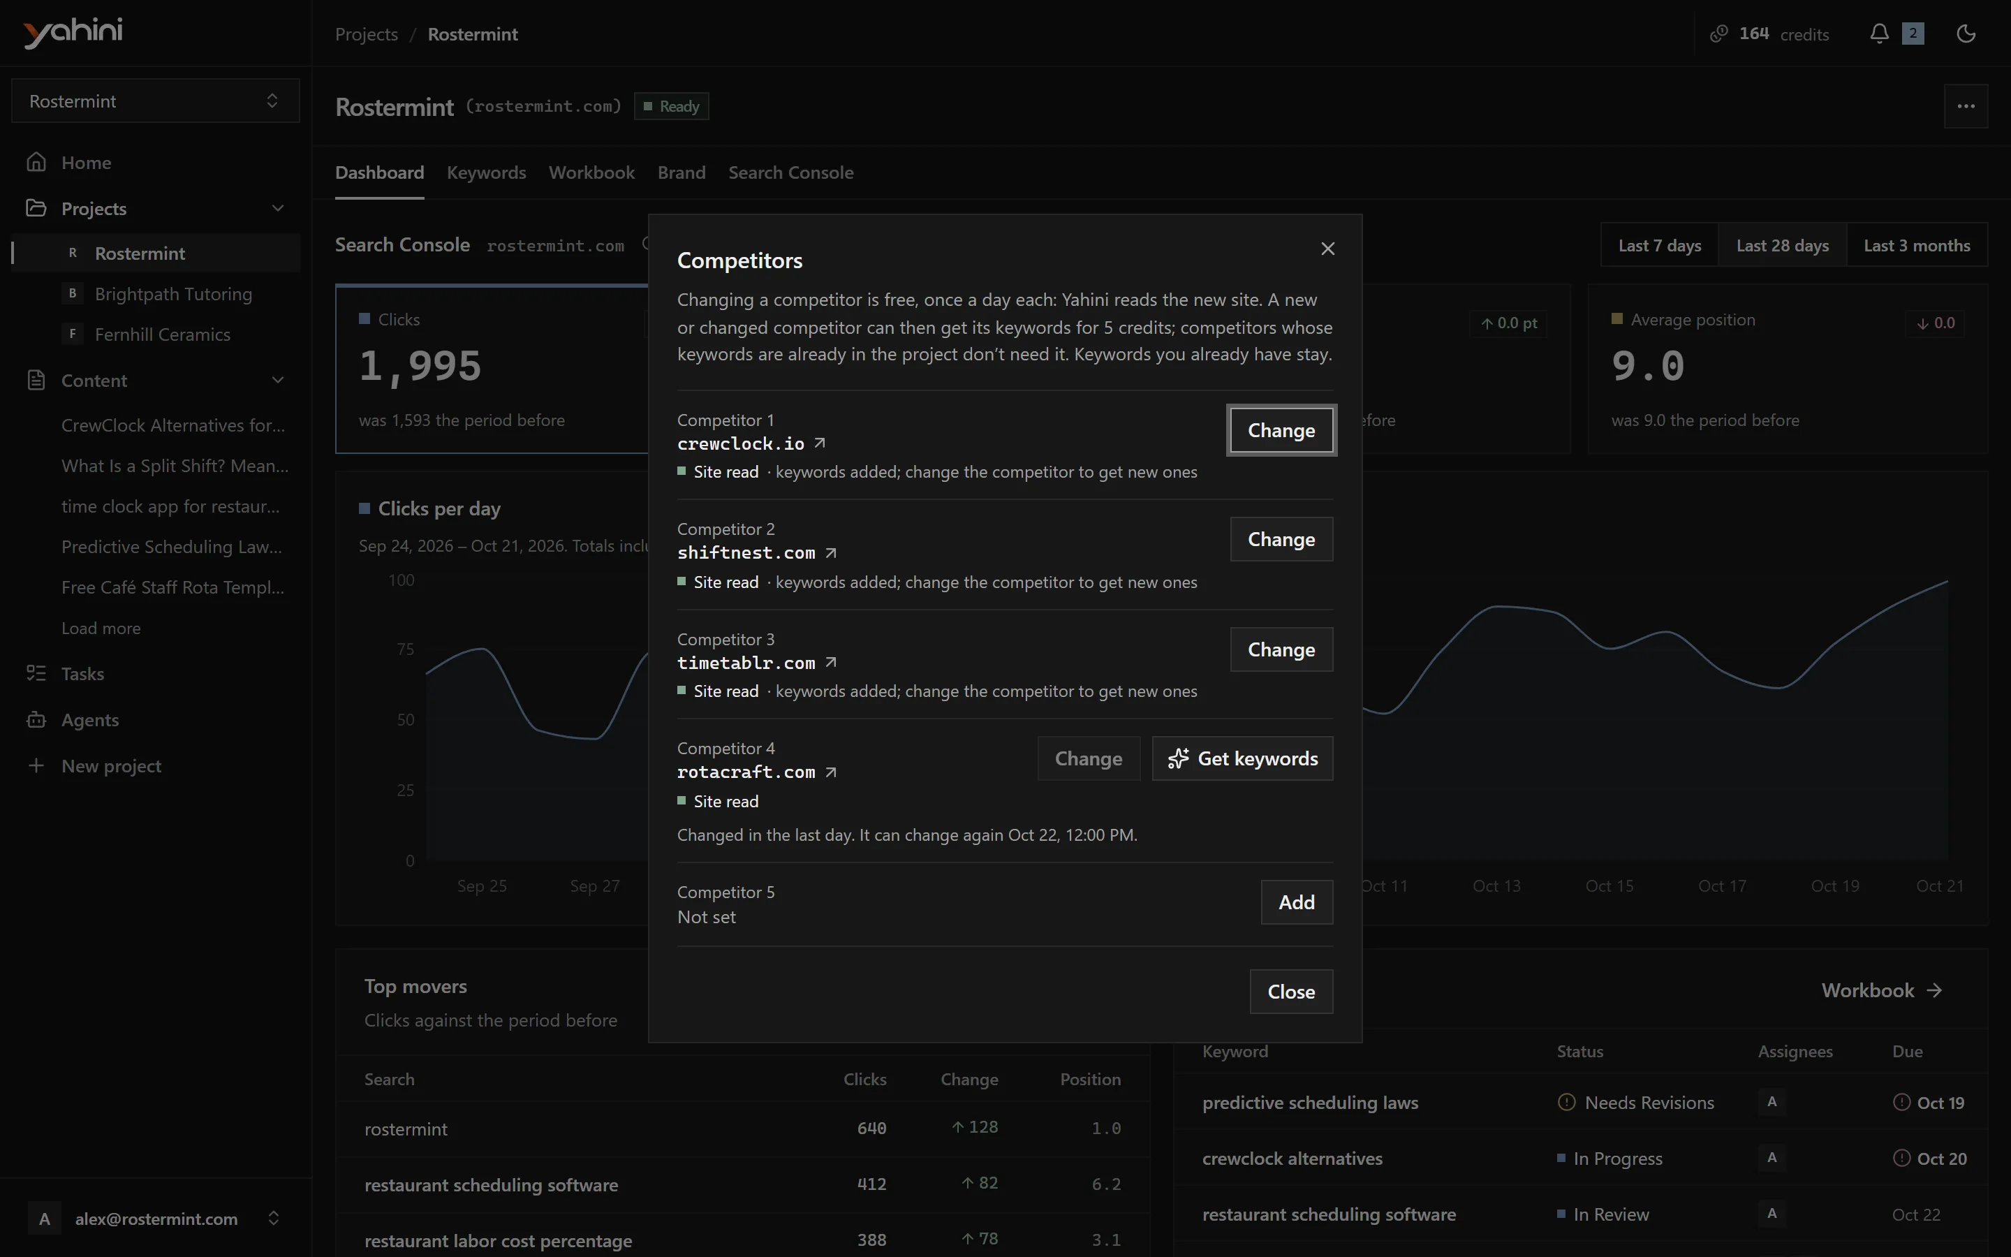2011x1257 pixels.
Task: Click the notification count badge
Action: (1913, 34)
